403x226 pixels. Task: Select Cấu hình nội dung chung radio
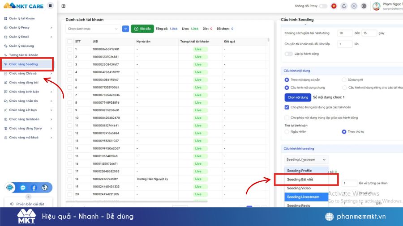coord(287,88)
